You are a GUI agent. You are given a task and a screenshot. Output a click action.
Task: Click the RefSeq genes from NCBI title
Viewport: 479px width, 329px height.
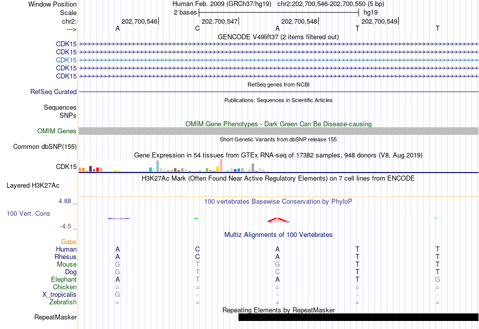click(278, 85)
